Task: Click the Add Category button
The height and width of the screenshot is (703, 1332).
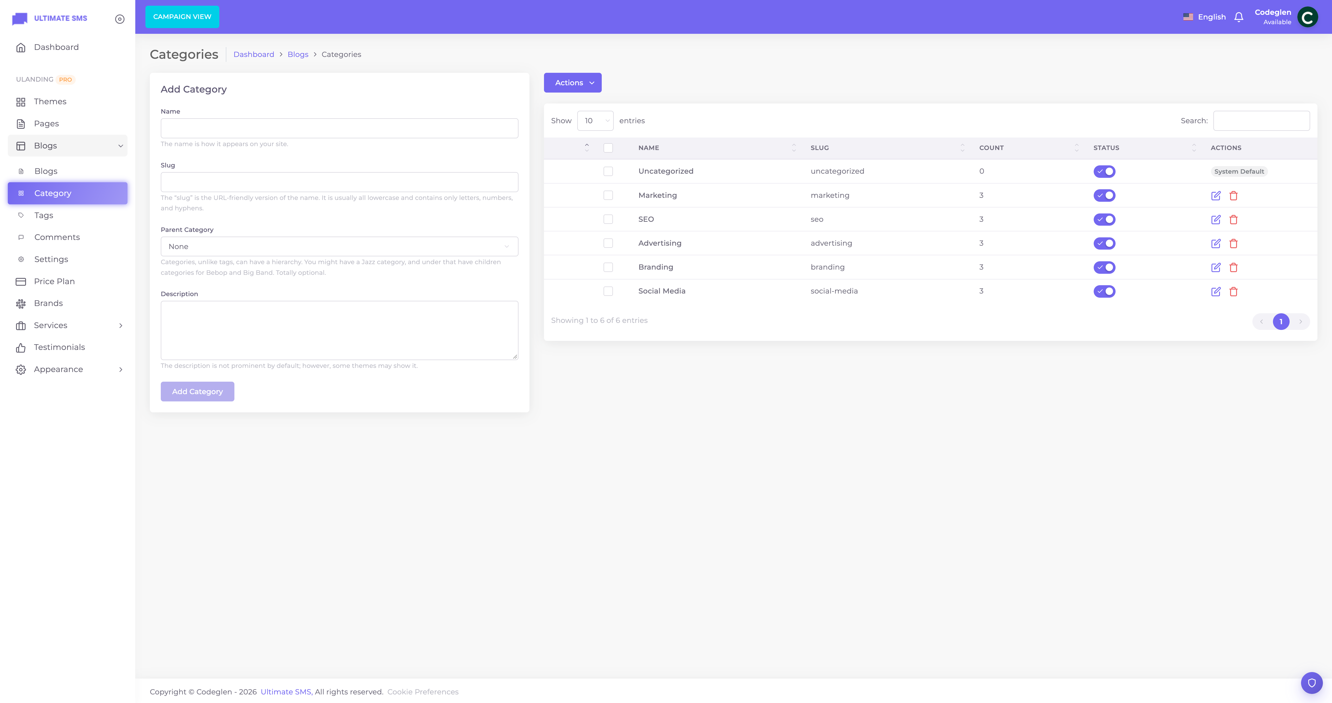Action: pos(197,391)
